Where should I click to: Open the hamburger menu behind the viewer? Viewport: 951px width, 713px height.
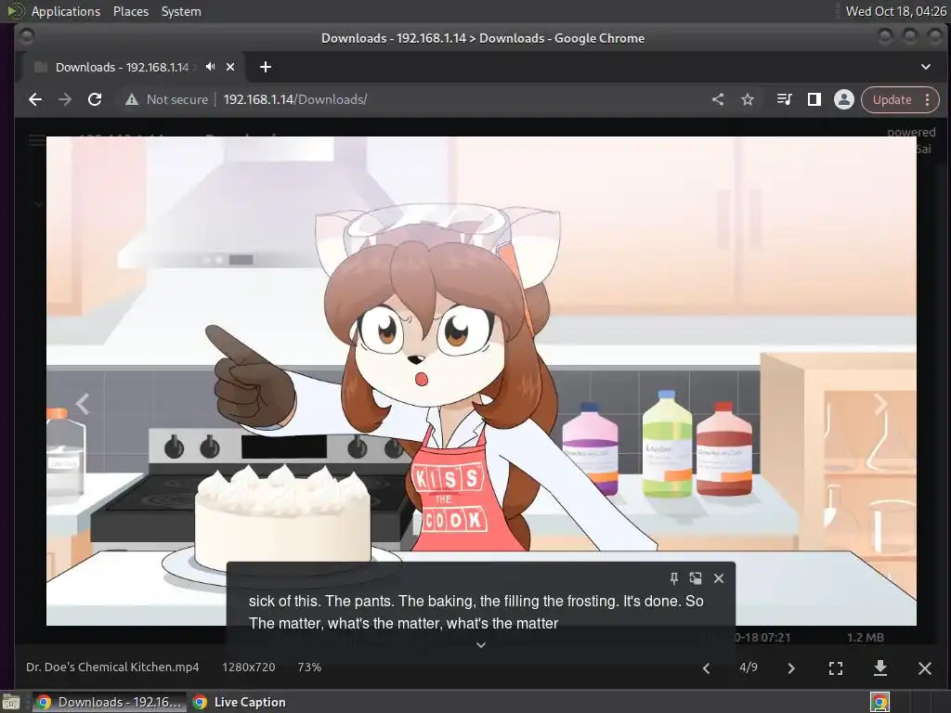pyautogui.click(x=36, y=141)
